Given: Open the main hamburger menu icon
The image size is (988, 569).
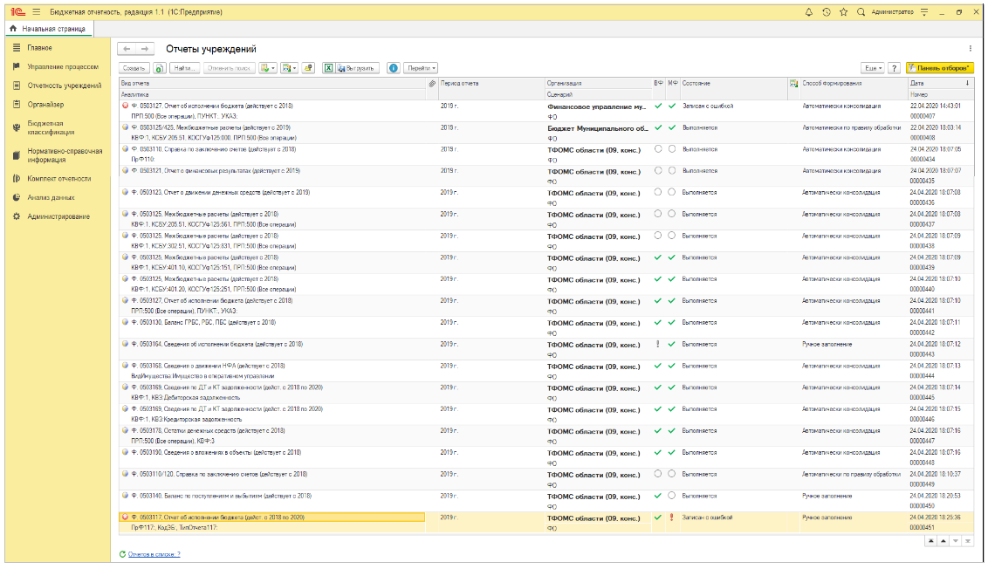Looking at the screenshot, I should (37, 12).
